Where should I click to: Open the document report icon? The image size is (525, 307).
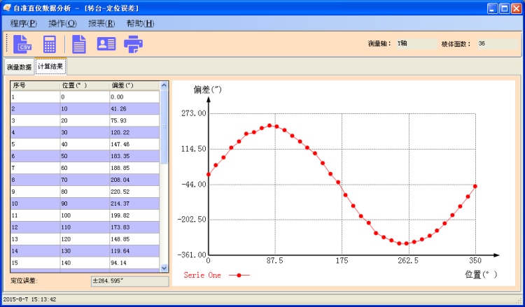click(x=79, y=43)
